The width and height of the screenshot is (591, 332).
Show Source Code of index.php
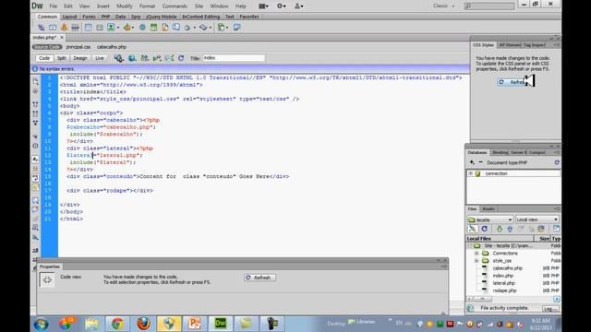click(x=47, y=47)
